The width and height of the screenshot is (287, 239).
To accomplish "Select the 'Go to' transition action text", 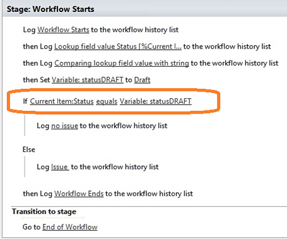I will point(32,227).
